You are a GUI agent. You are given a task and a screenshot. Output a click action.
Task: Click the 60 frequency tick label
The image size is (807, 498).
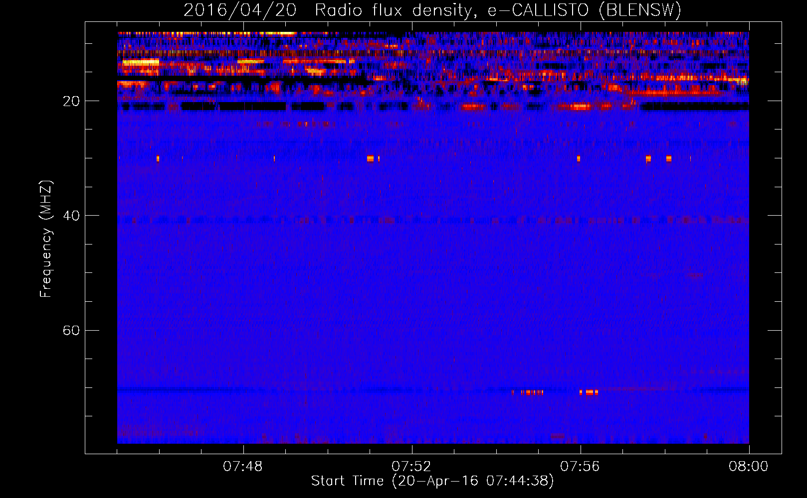[71, 331]
